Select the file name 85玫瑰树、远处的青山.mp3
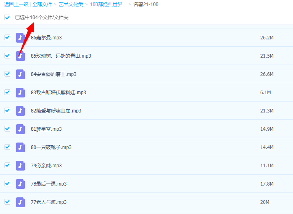This screenshot has width=293, height=214. click(61, 56)
